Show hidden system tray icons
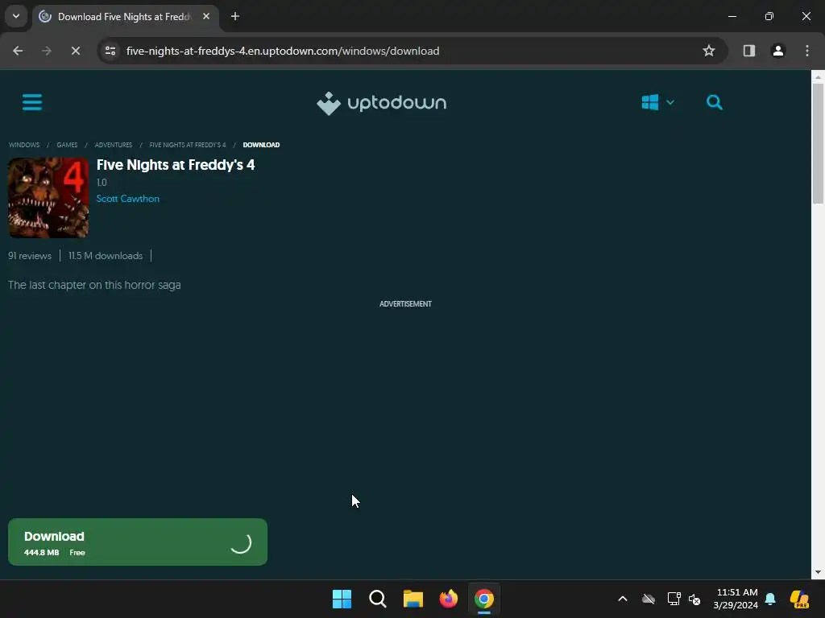The height and width of the screenshot is (618, 825). tap(623, 599)
